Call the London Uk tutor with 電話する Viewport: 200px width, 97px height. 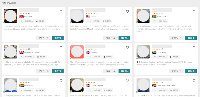pos(58,38)
